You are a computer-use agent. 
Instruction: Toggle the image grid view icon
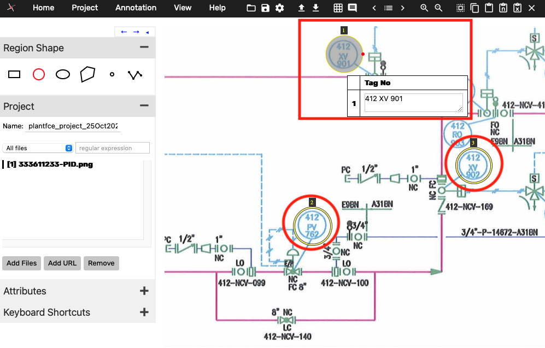[338, 8]
